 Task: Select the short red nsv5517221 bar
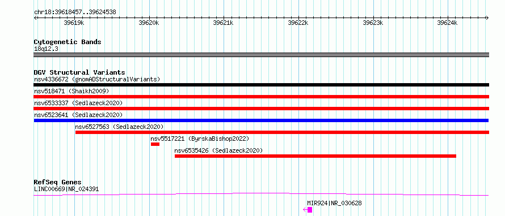155,144
